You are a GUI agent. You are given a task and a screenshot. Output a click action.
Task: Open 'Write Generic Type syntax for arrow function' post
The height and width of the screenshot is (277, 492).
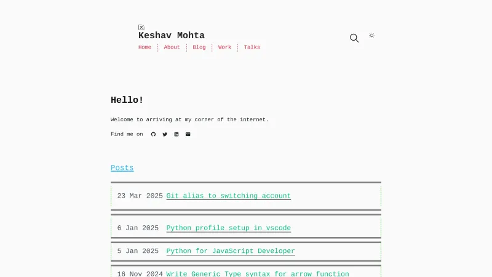[x=258, y=274]
